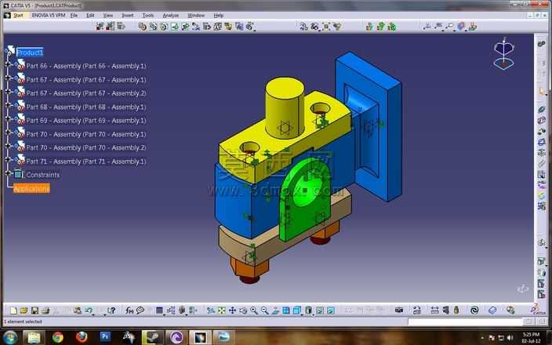Open the Help menu
This screenshot has width=552, height=345.
click(218, 16)
